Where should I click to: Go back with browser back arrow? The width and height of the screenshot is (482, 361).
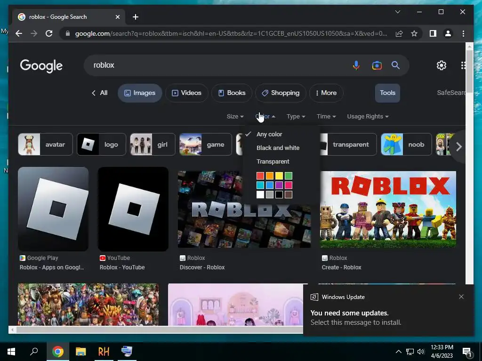[19, 33]
